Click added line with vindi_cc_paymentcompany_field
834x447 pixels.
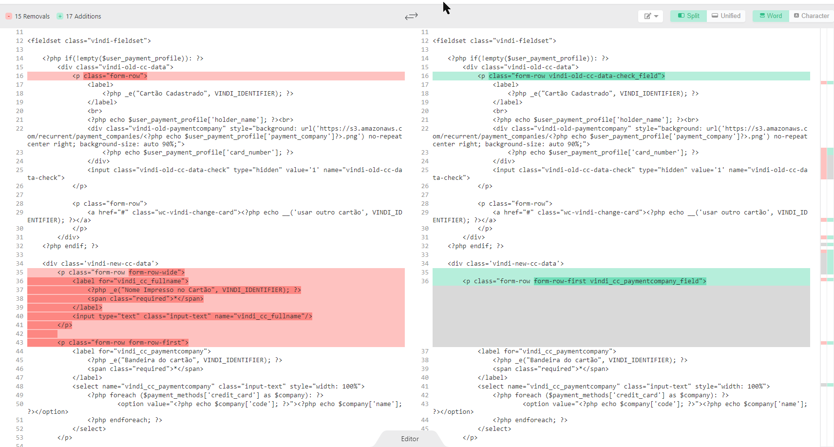[x=621, y=281]
